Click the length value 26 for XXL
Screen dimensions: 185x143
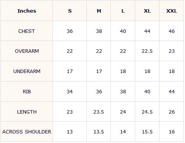click(x=172, y=112)
